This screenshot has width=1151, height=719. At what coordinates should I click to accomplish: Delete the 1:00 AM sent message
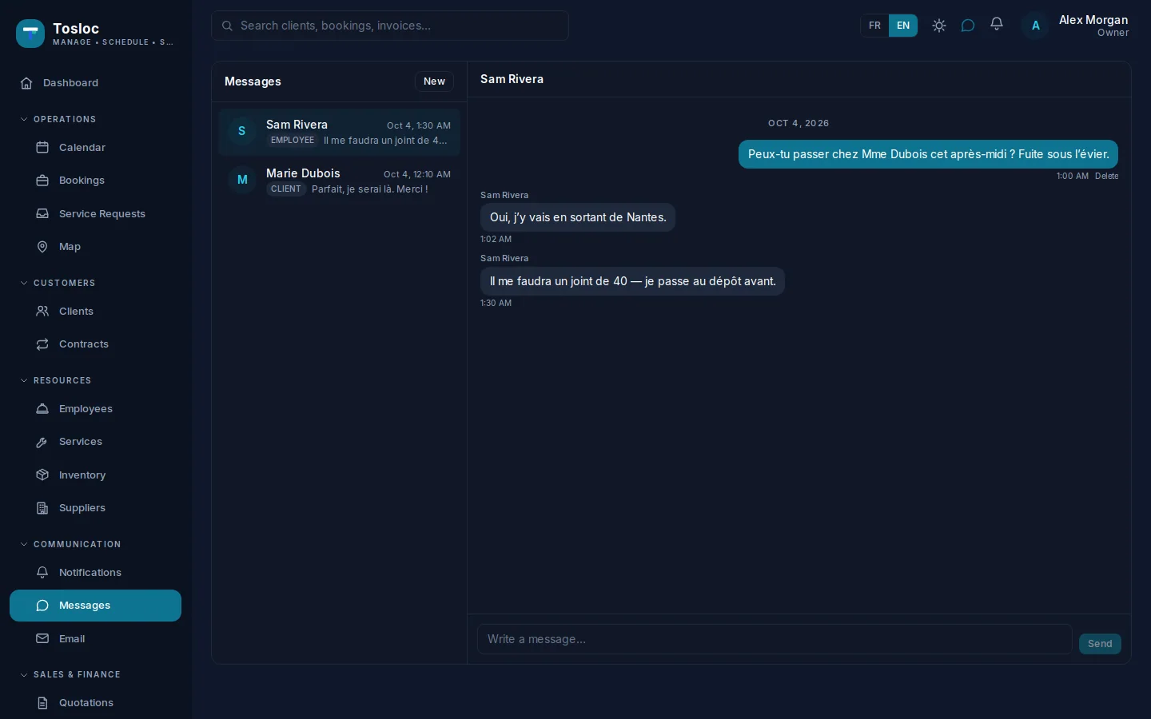(x=1106, y=176)
